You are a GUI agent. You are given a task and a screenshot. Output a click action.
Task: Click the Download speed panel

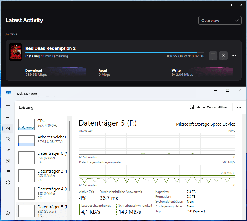(x=50, y=72)
